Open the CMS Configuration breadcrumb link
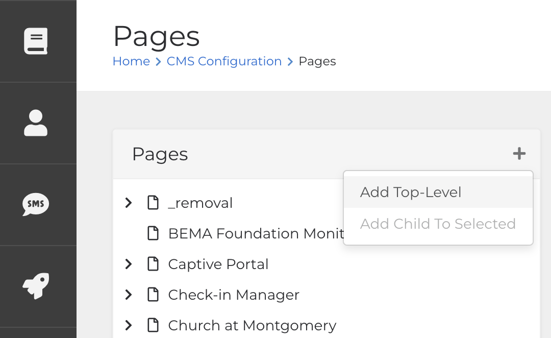The width and height of the screenshot is (551, 338). (x=224, y=61)
